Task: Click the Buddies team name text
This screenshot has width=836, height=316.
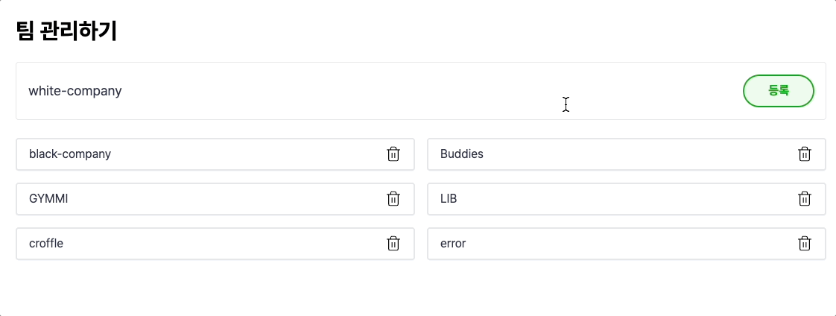Action: click(462, 154)
